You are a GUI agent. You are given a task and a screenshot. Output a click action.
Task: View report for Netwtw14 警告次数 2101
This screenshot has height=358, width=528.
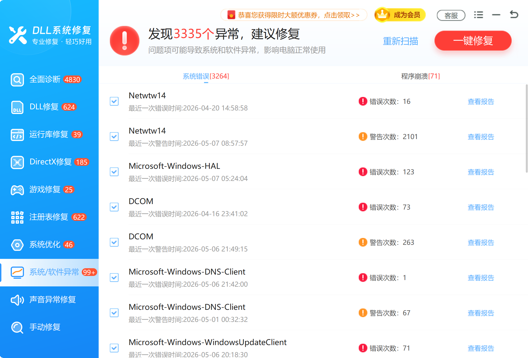pos(481,137)
